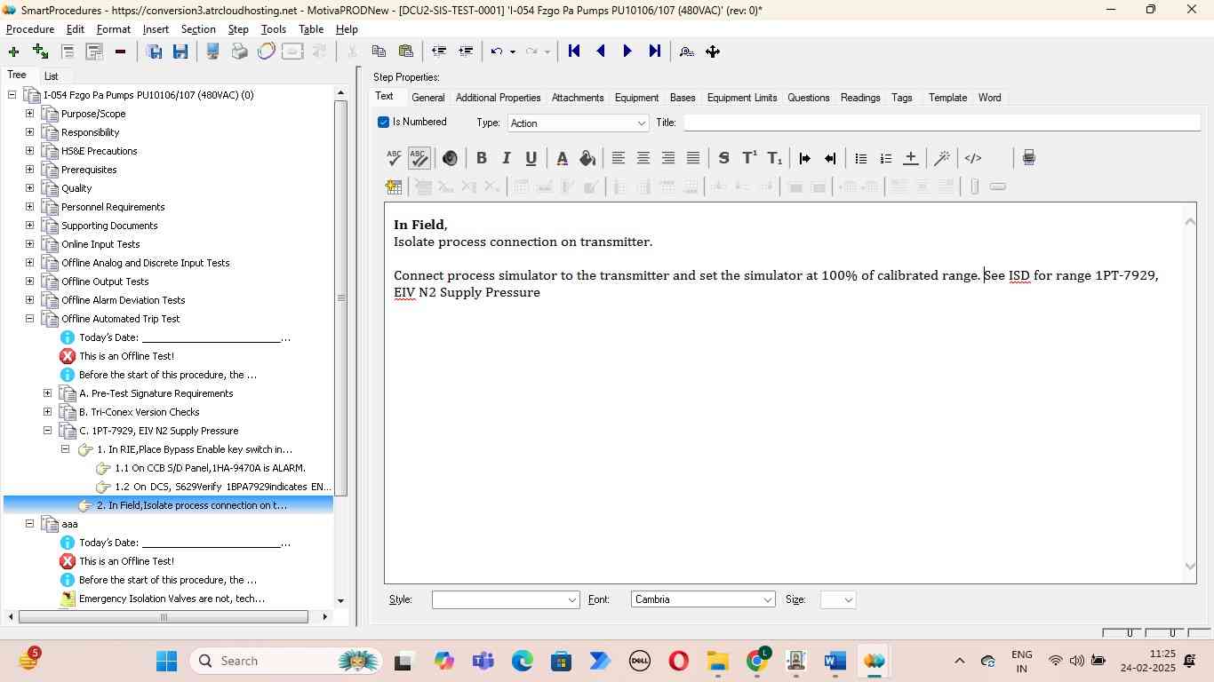Open Windows Start menu
The height and width of the screenshot is (682, 1214).
[x=166, y=661]
